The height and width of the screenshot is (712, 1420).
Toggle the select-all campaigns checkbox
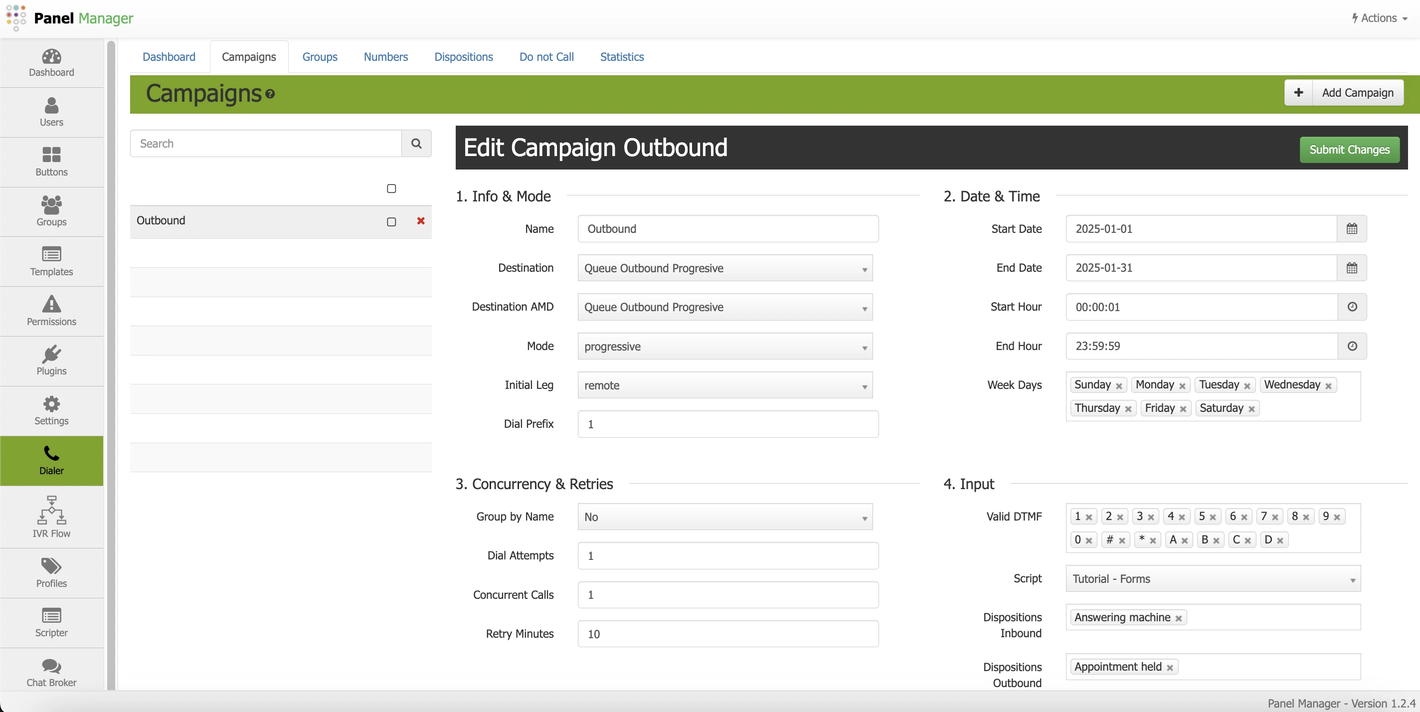[x=391, y=188]
